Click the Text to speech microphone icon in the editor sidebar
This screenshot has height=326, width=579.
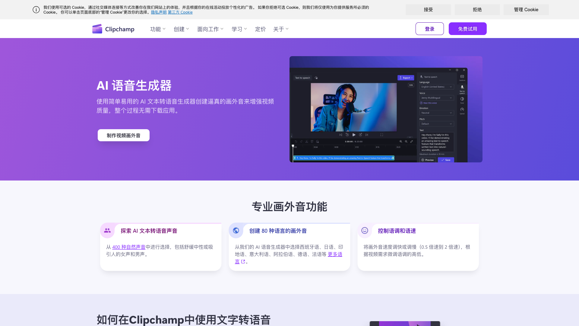[x=462, y=87]
